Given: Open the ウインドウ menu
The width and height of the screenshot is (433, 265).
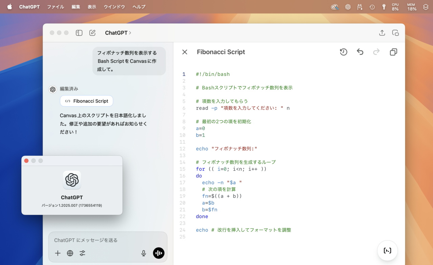Looking at the screenshot, I should pos(114,7).
